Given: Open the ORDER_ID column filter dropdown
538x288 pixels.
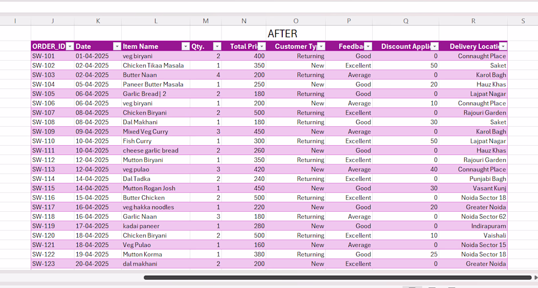Looking at the screenshot, I should 70,46.
